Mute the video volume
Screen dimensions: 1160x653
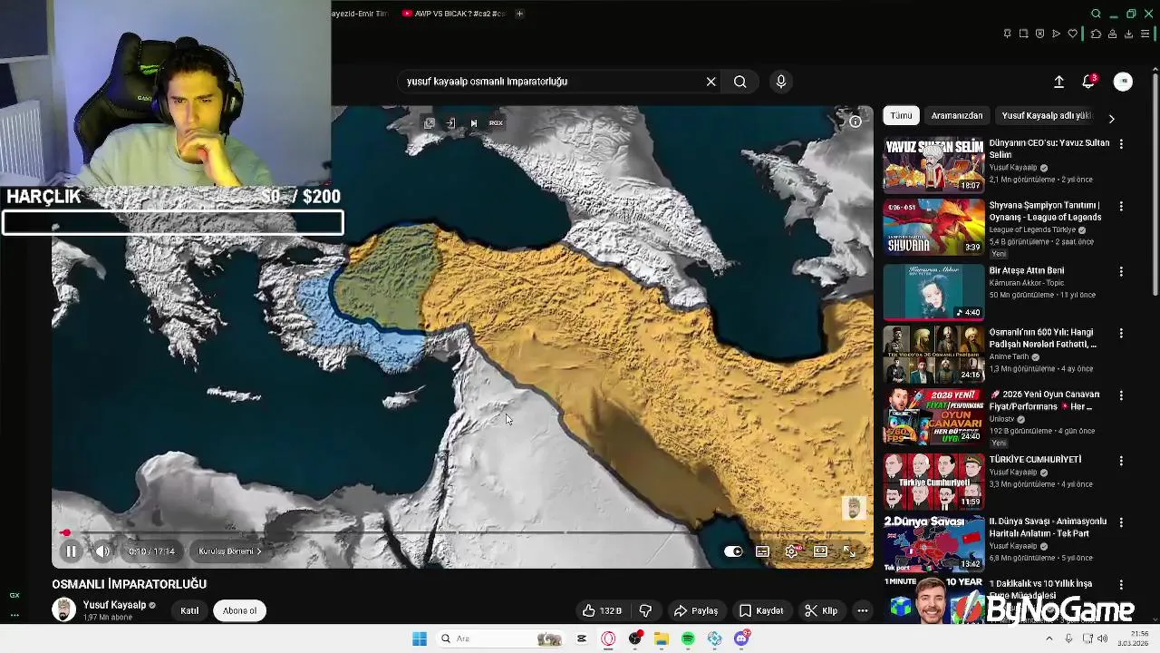tap(102, 551)
